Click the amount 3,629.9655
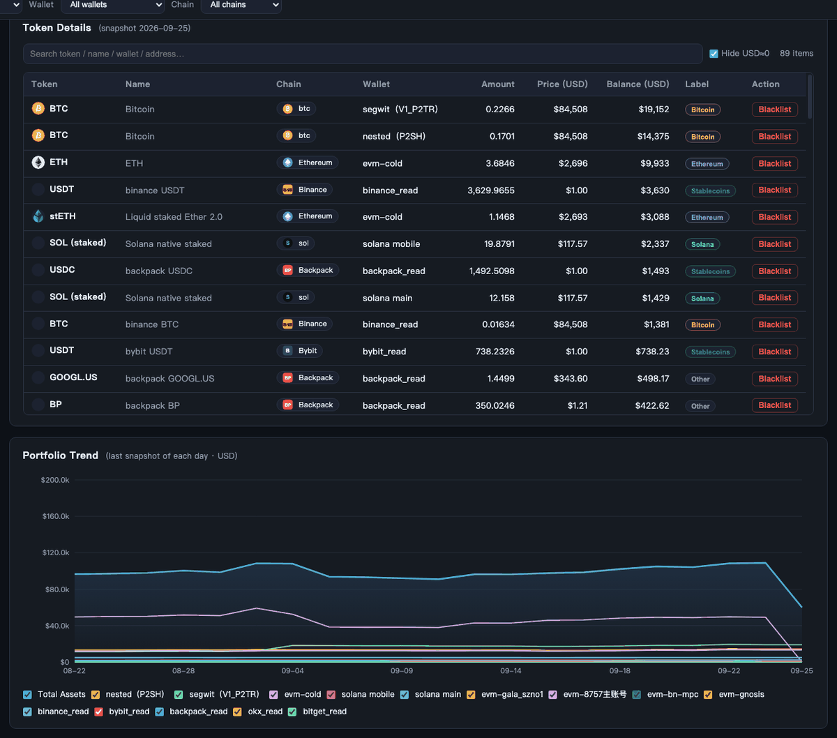837x738 pixels. point(491,190)
